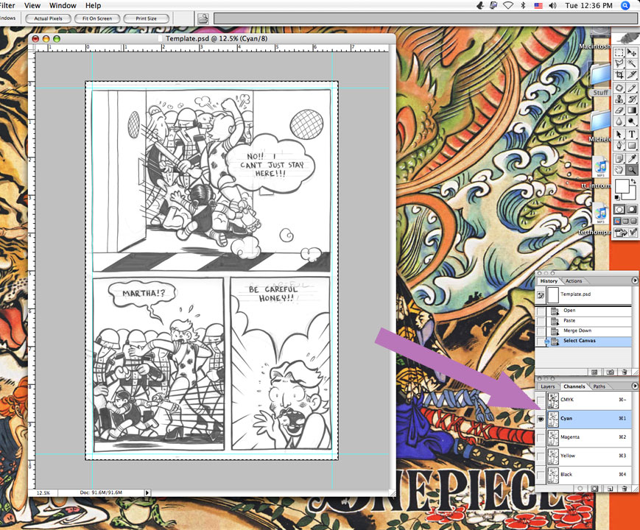
Task: Click the Actual Pixels button
Action: 48,18
